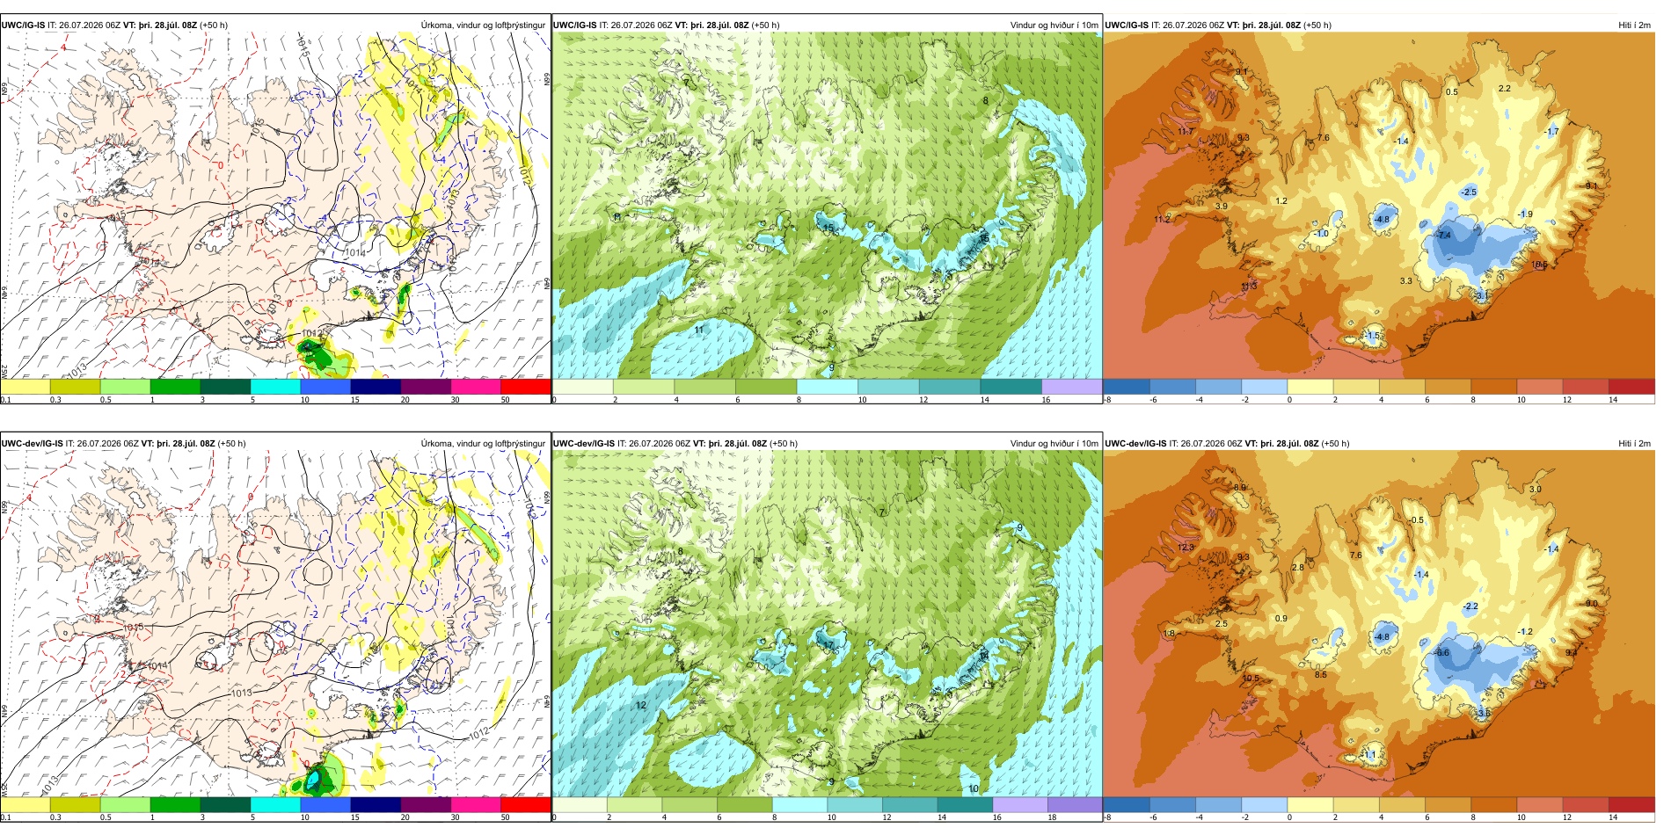This screenshot has height=835, width=1671.
Task: Click the -1.9 temperature value
Action: pyautogui.click(x=1525, y=214)
